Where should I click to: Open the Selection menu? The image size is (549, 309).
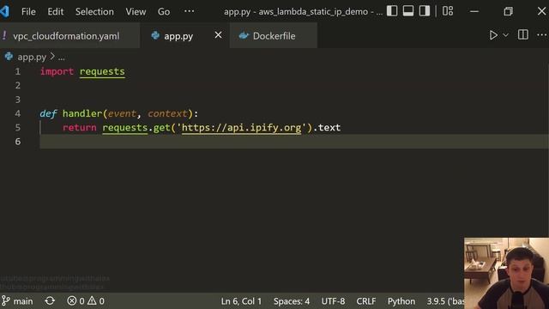coord(94,11)
